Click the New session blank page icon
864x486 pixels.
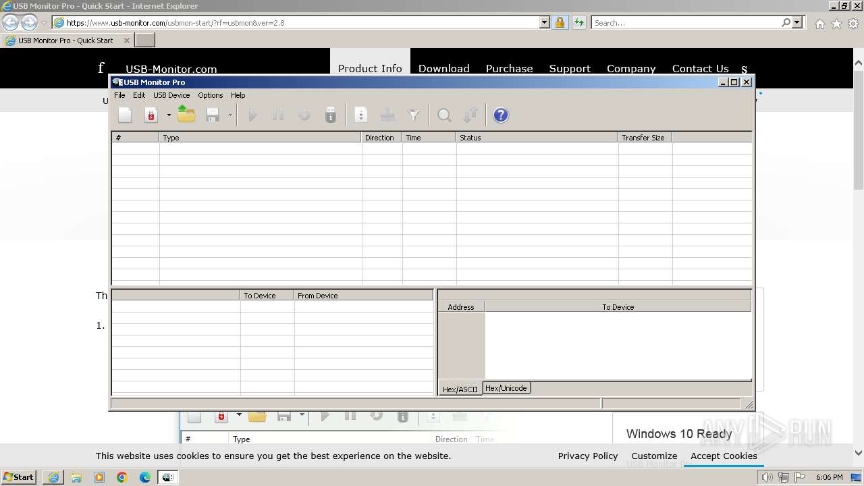pos(125,115)
